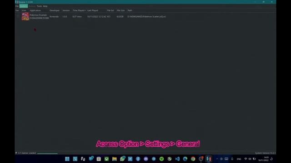The height and width of the screenshot is (163, 291).
Task: Open the taskbar clock and date
Action: pyautogui.click(x=263, y=159)
